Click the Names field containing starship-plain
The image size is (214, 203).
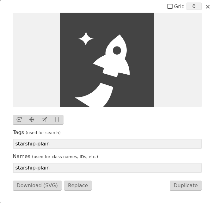click(x=107, y=168)
